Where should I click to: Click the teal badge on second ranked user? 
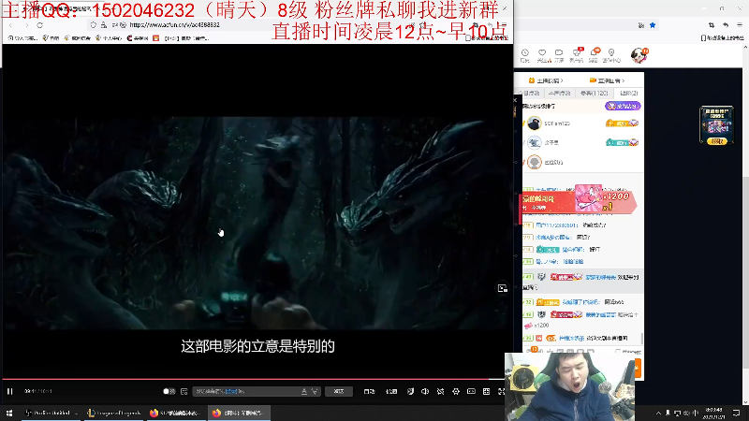[x=622, y=142]
